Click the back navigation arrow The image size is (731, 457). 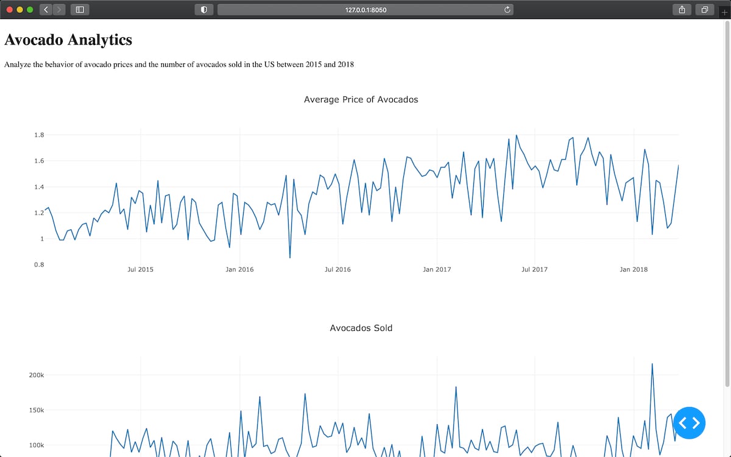(45, 10)
